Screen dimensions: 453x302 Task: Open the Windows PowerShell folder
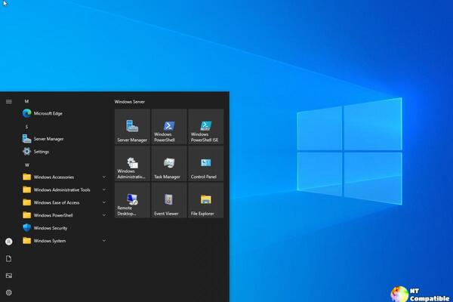tap(64, 215)
